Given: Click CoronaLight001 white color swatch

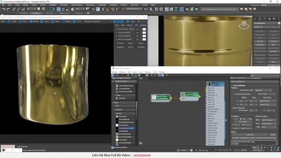Looking at the screenshot, I should click(x=144, y=32).
